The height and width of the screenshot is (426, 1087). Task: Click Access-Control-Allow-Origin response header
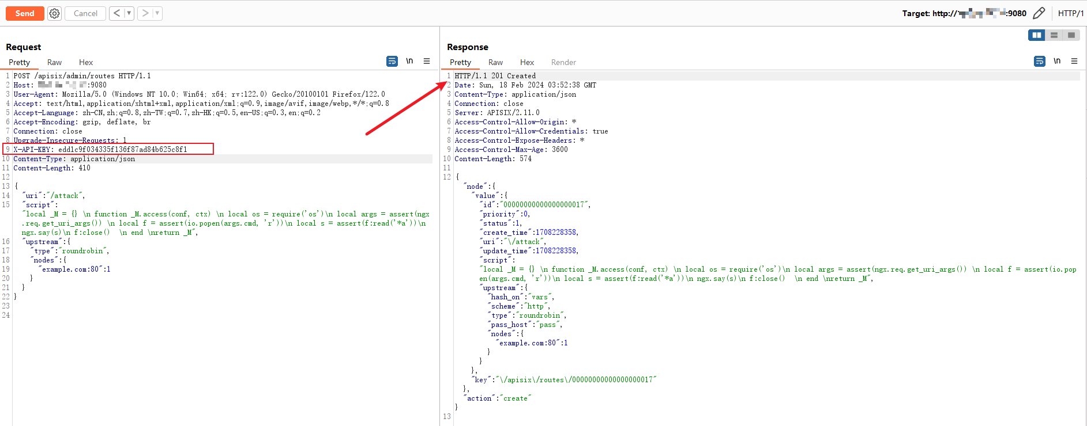pyautogui.click(x=516, y=122)
